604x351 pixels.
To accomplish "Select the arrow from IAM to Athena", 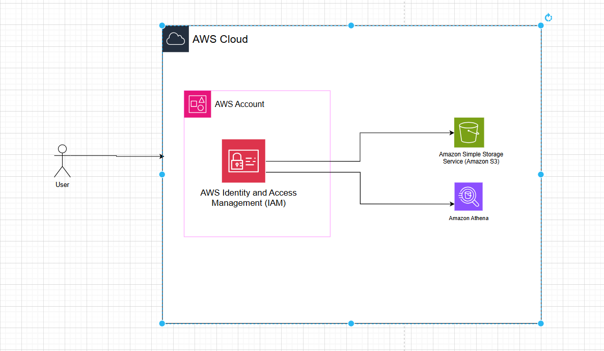I will click(361, 188).
